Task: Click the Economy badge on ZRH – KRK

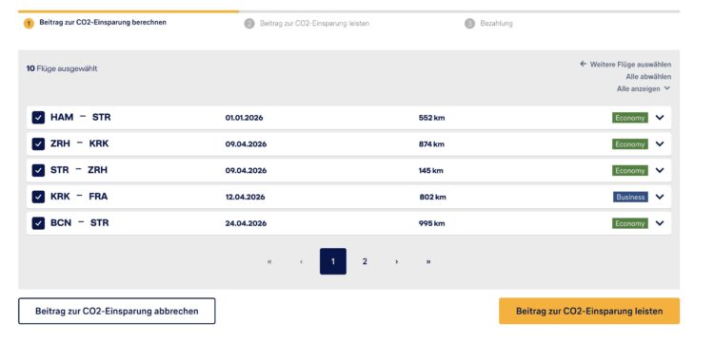Action: [x=630, y=144]
